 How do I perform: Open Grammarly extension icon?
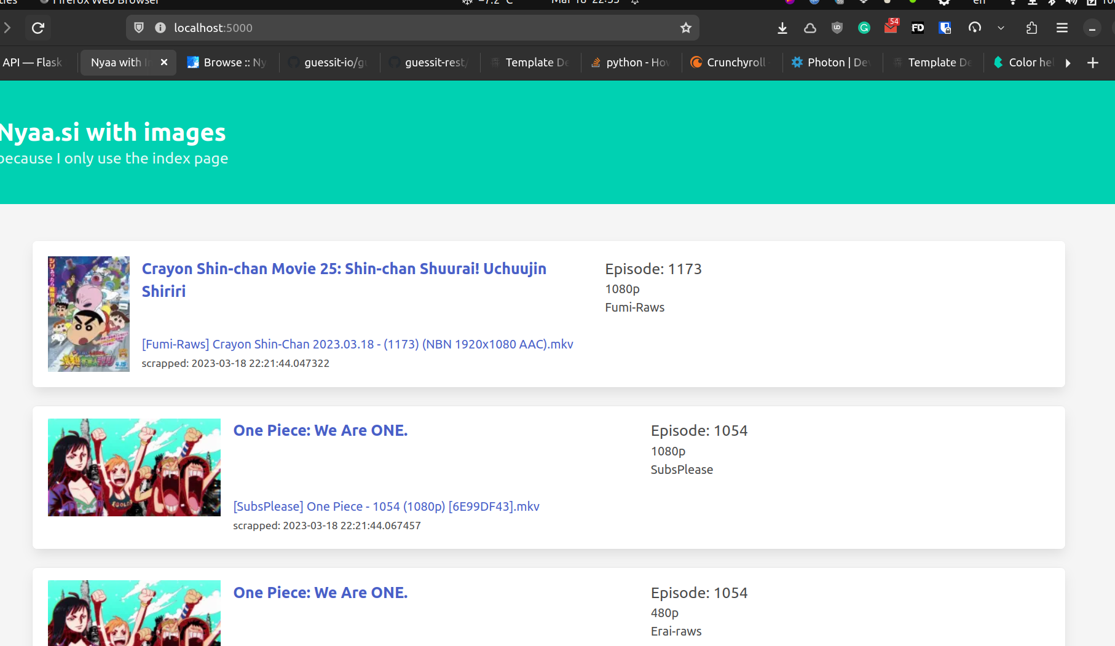864,28
